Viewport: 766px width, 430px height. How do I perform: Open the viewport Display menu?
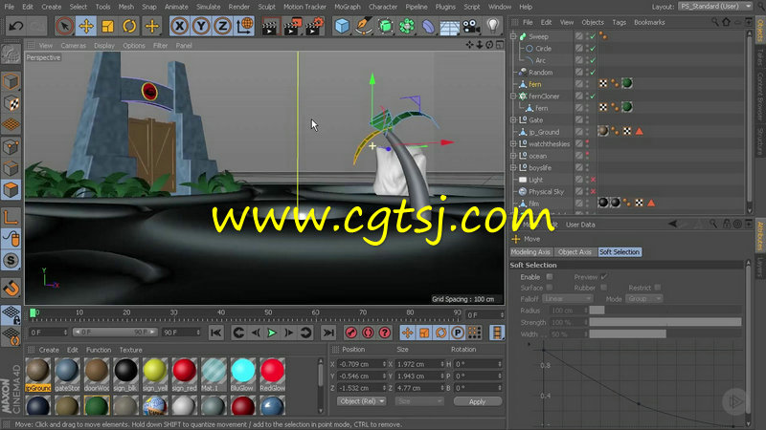tap(104, 45)
